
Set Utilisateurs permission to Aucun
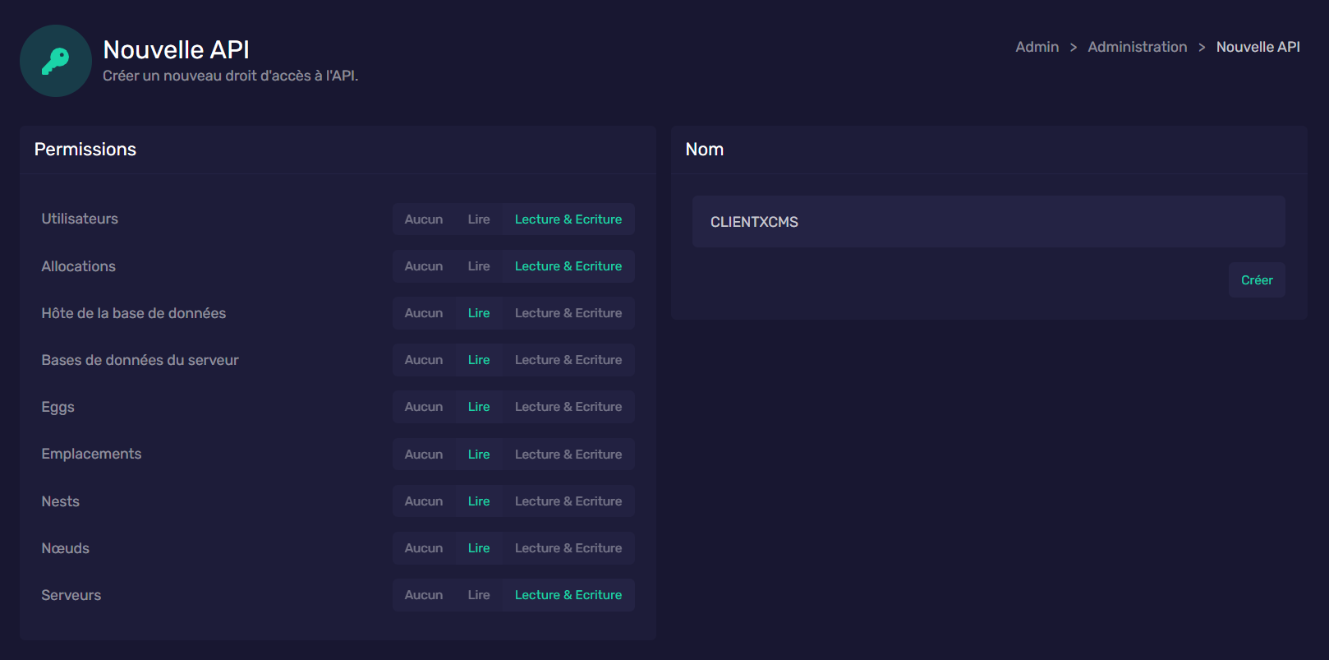(423, 219)
